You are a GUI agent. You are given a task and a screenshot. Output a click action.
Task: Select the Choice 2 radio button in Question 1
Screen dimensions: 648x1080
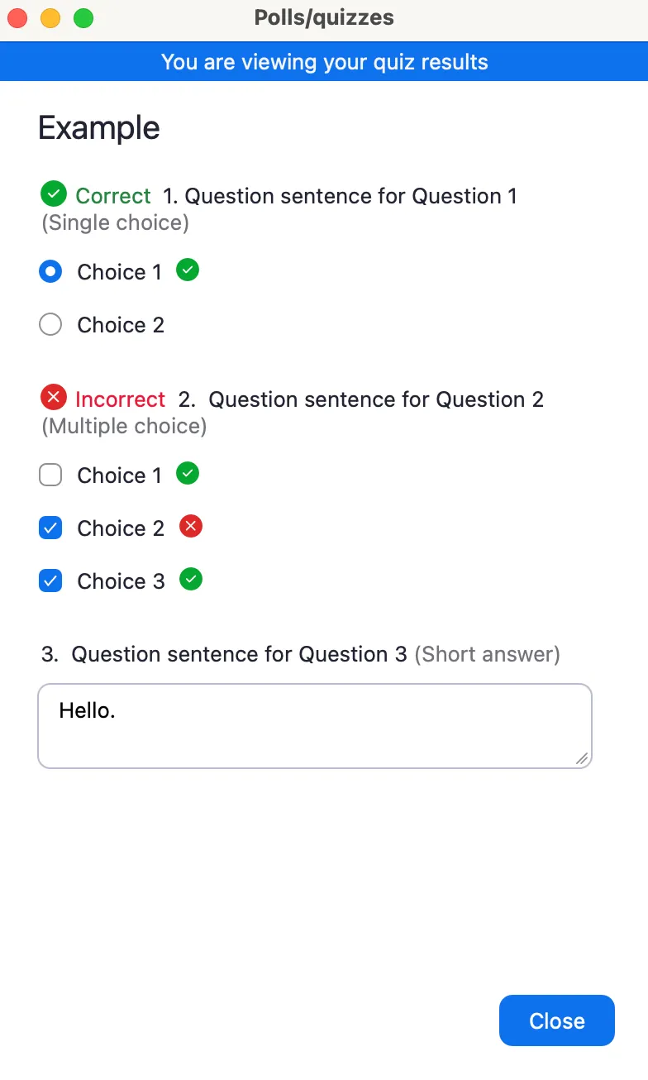pyautogui.click(x=50, y=324)
